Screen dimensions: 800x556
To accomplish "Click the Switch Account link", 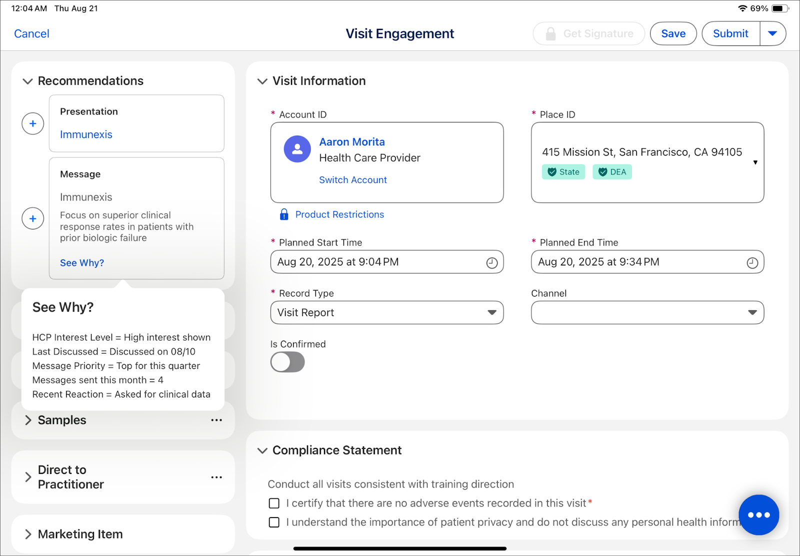I will coord(353,180).
